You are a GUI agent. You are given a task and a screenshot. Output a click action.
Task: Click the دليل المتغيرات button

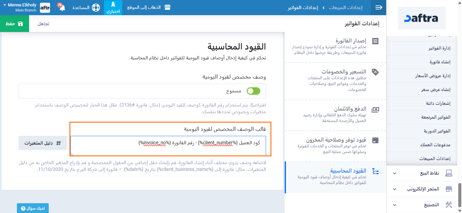click(x=43, y=143)
